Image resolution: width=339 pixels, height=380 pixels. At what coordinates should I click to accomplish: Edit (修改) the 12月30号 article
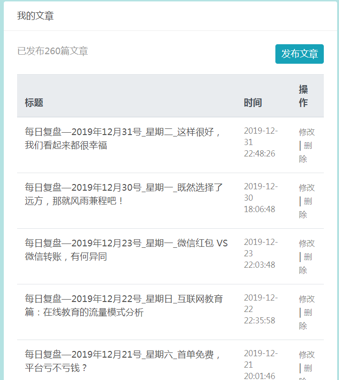click(x=307, y=187)
